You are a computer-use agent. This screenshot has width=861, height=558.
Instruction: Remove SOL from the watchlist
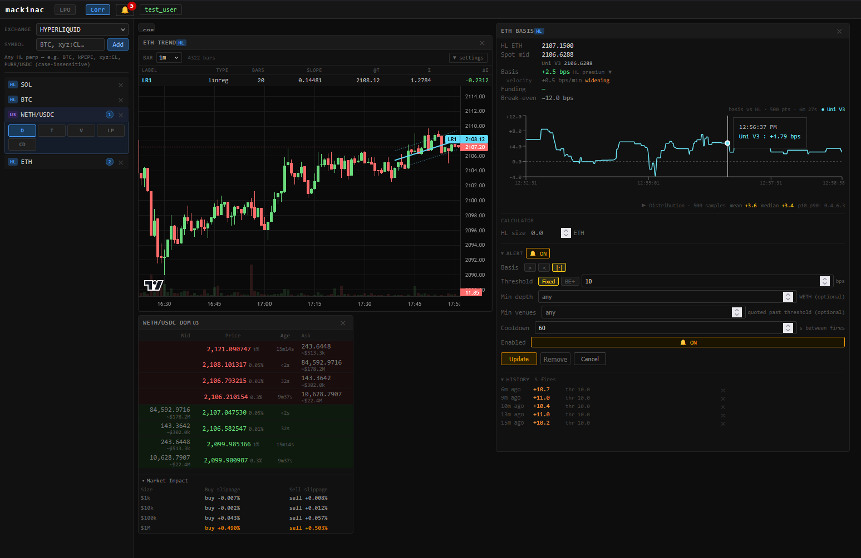tap(121, 85)
